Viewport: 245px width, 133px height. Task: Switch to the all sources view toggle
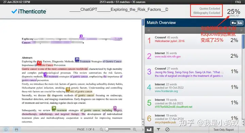click(240, 23)
